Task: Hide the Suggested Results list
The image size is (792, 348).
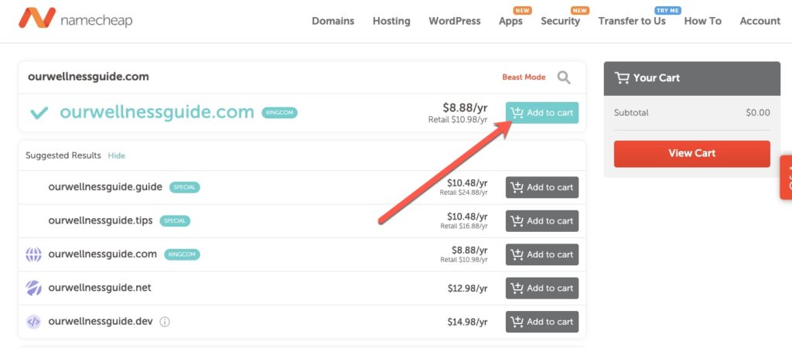Action: (116, 155)
